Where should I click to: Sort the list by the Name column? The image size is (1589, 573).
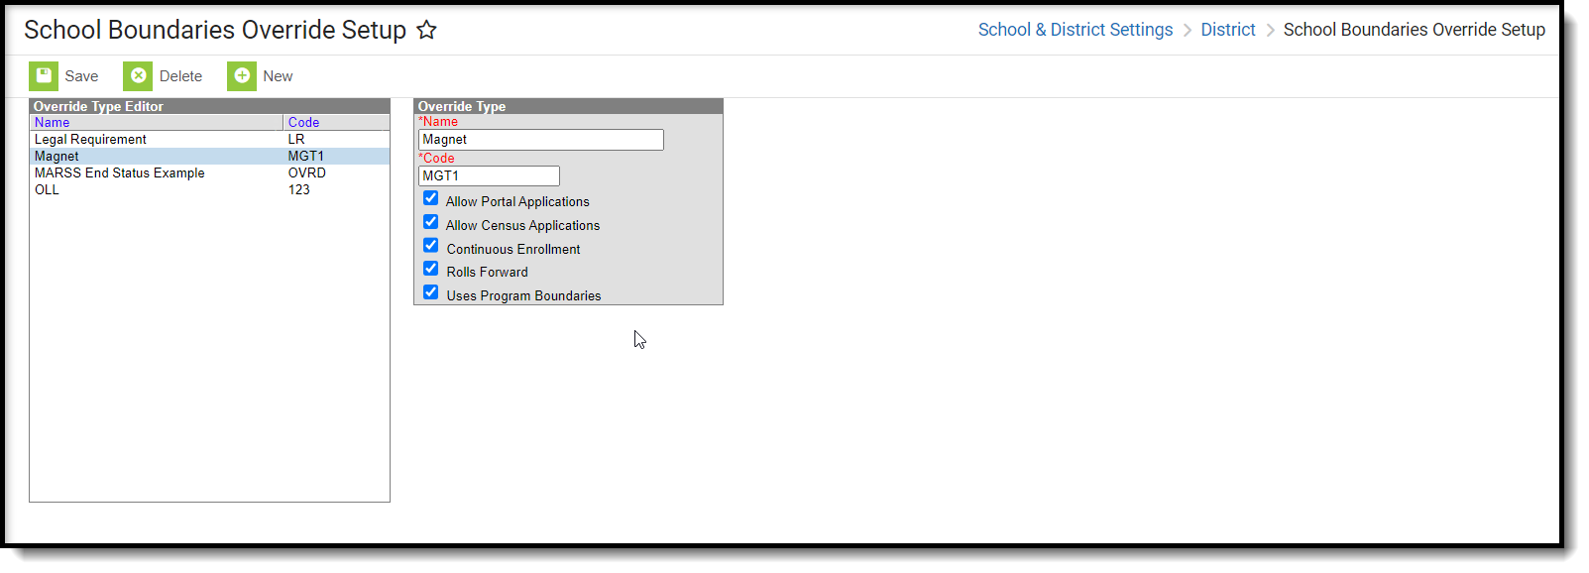[x=52, y=122]
